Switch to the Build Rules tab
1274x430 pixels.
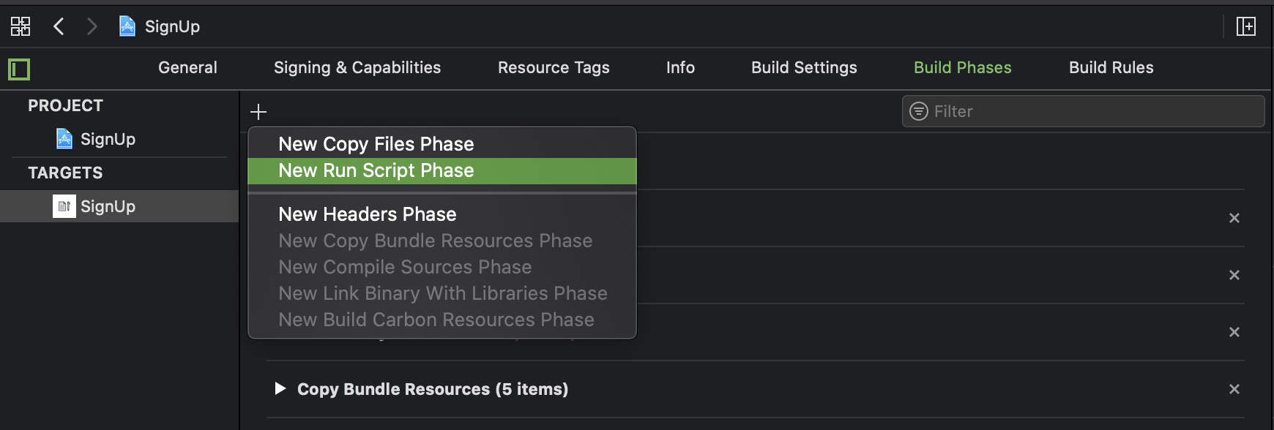click(1111, 67)
